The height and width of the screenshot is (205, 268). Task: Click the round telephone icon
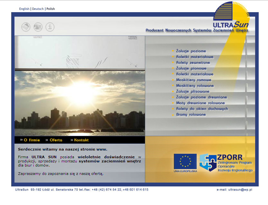click(x=38, y=27)
